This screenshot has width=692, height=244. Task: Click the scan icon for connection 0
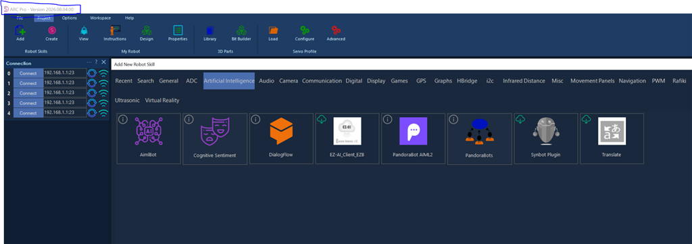(92, 73)
